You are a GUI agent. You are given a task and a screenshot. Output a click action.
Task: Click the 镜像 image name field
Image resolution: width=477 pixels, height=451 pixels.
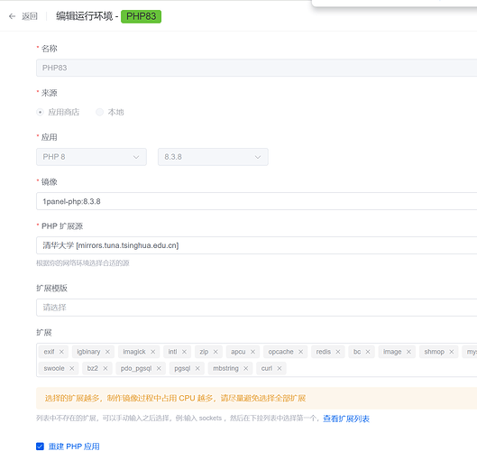[256, 201]
